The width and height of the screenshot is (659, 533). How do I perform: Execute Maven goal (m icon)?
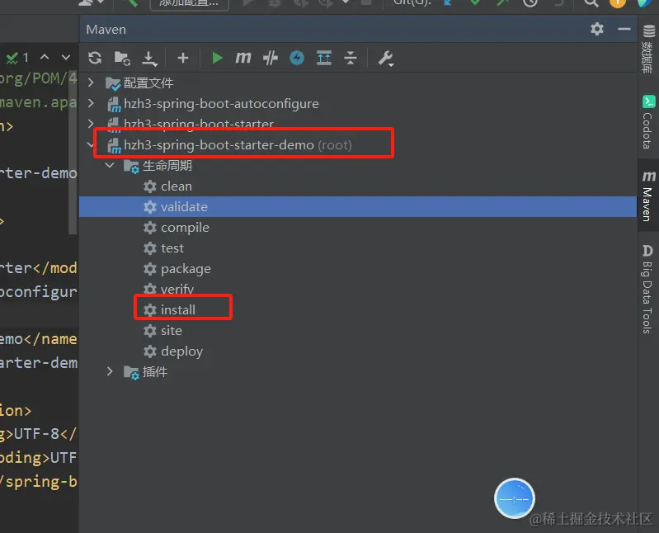click(243, 57)
